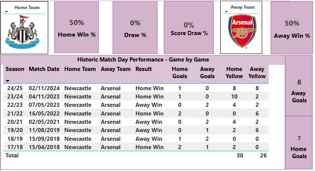Viewport: 315px width, 171px height.
Task: Select the 24/25 season row
Action: 15,88
